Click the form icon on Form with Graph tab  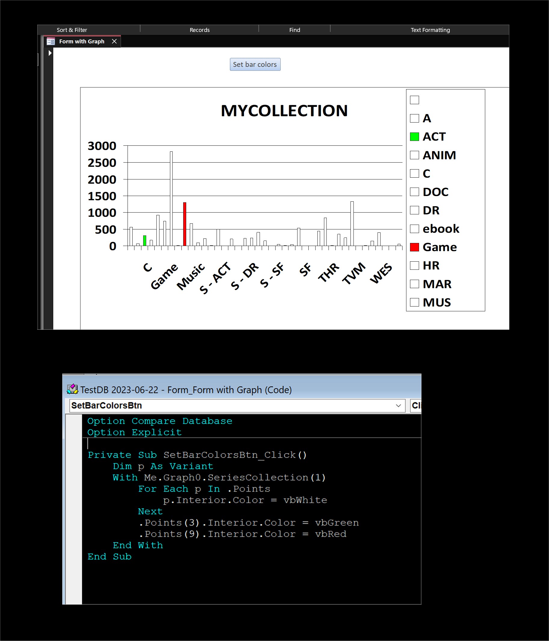[51, 42]
